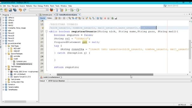Image resolution: width=192 pixels, height=108 pixels.
Task: Click the Last Edit icon in editor toolbar
Action: coord(56,18)
